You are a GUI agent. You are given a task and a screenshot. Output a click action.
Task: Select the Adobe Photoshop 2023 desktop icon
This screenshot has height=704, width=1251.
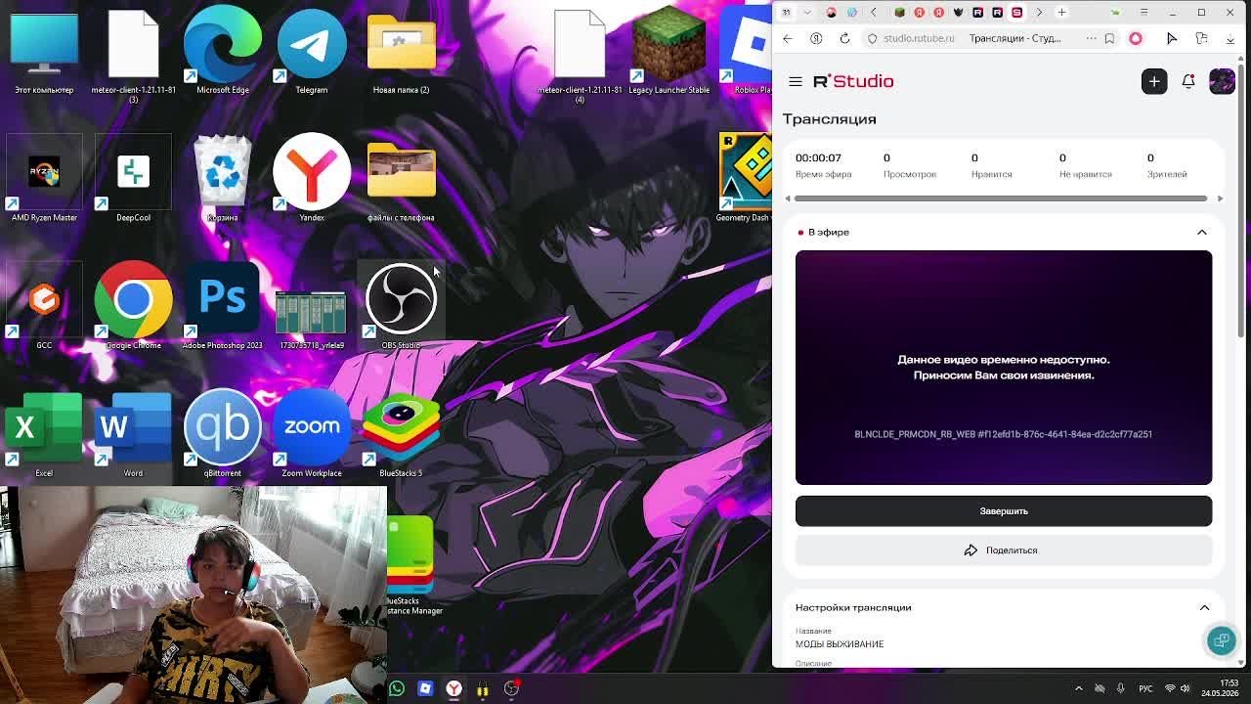[x=223, y=307]
